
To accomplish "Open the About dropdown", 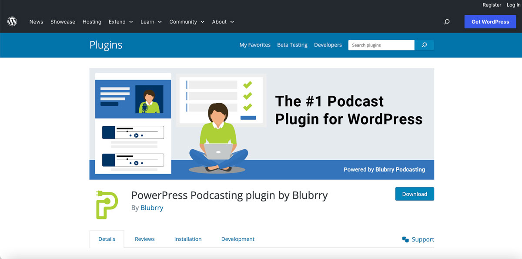I will [x=223, y=21].
